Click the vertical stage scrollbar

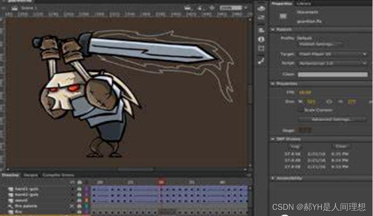[250, 94]
